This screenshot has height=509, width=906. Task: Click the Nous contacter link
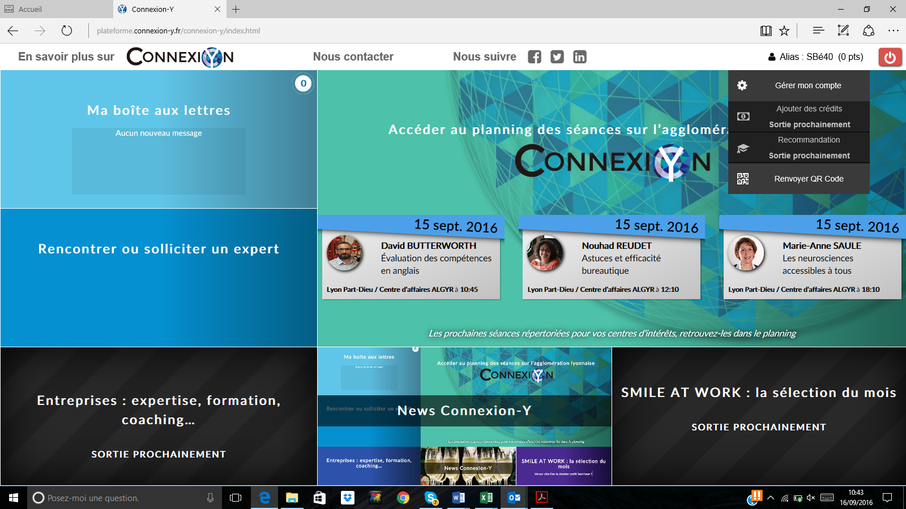coord(353,57)
